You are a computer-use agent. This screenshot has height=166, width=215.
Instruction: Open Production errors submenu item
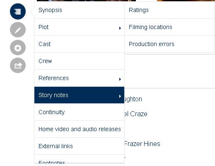tap(169, 44)
